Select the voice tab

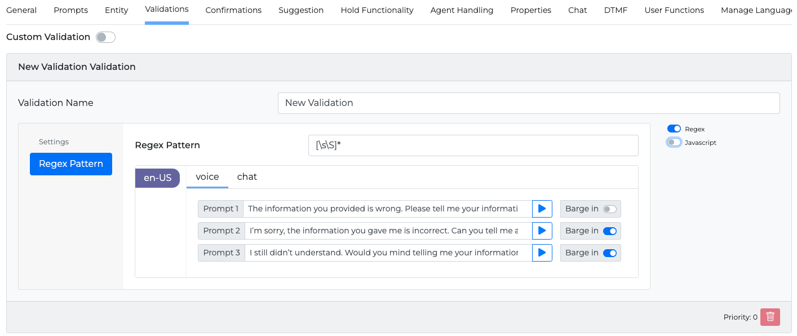pyautogui.click(x=207, y=177)
